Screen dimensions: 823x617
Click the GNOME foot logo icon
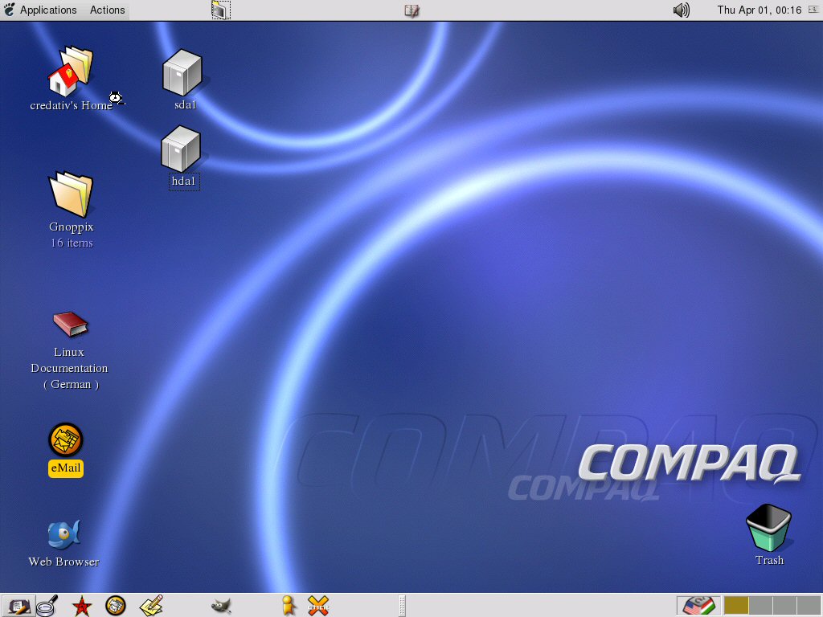click(10, 10)
